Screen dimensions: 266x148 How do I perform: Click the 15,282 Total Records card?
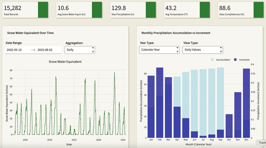(x=25, y=10)
